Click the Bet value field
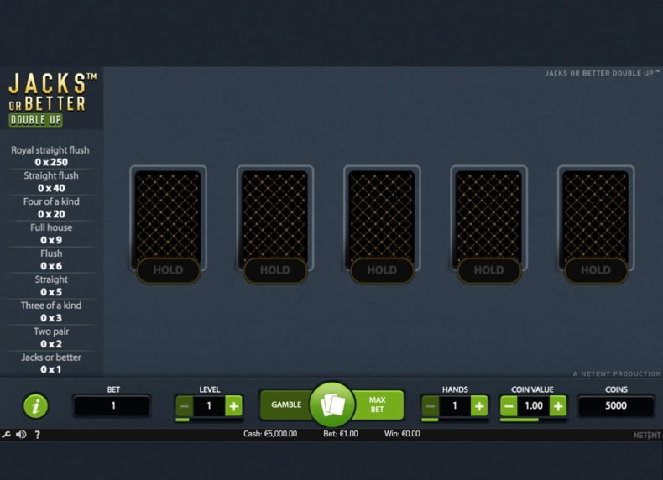This screenshot has height=480, width=663. 112,406
